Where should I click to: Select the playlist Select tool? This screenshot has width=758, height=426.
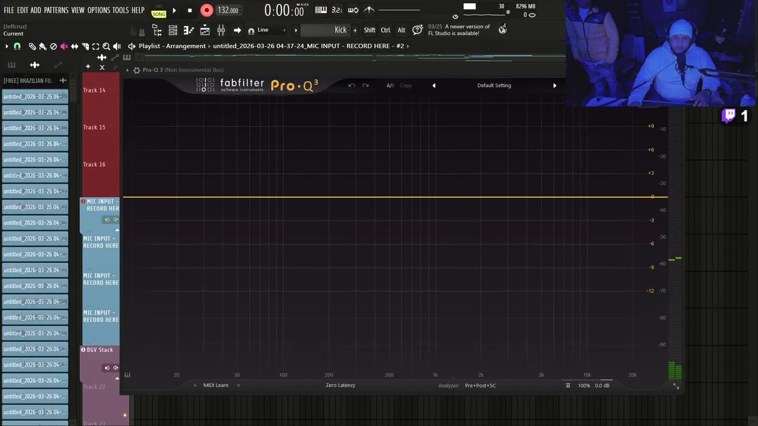click(x=95, y=46)
